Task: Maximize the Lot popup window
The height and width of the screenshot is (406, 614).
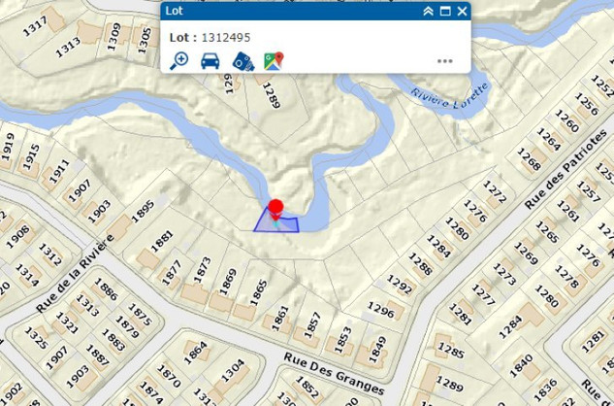Action: pyautogui.click(x=445, y=11)
